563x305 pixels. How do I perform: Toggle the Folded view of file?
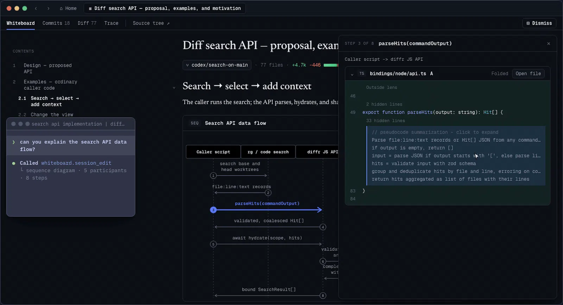[500, 74]
